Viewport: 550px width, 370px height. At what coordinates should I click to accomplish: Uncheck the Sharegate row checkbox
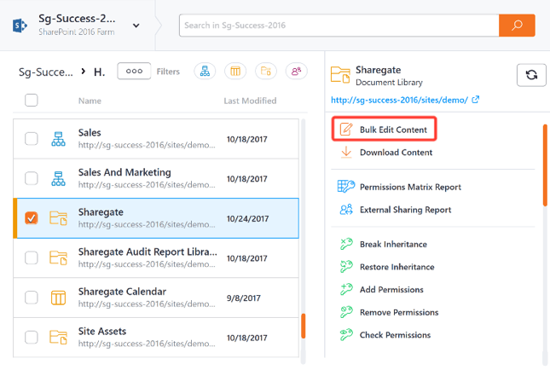click(32, 217)
